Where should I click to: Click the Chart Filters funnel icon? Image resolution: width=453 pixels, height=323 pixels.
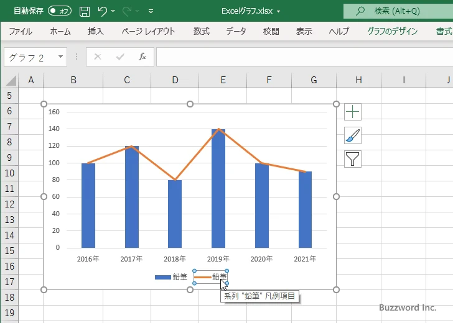click(x=353, y=159)
